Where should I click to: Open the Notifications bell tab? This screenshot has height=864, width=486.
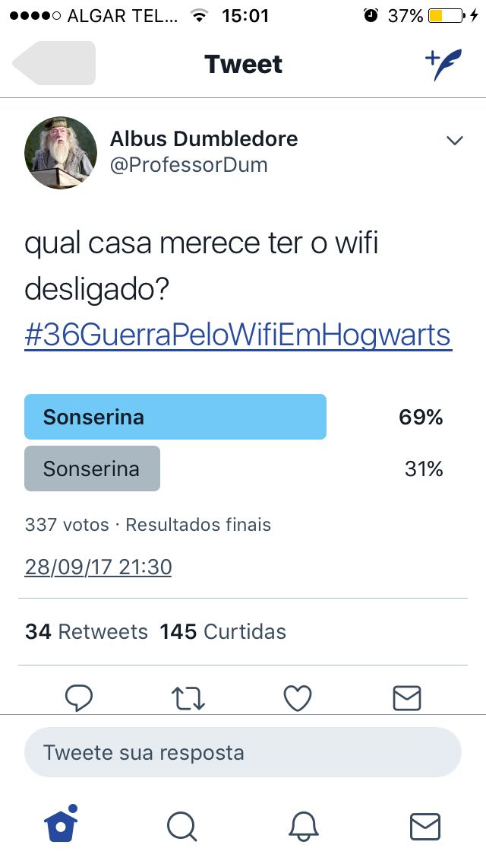pyautogui.click(x=304, y=826)
